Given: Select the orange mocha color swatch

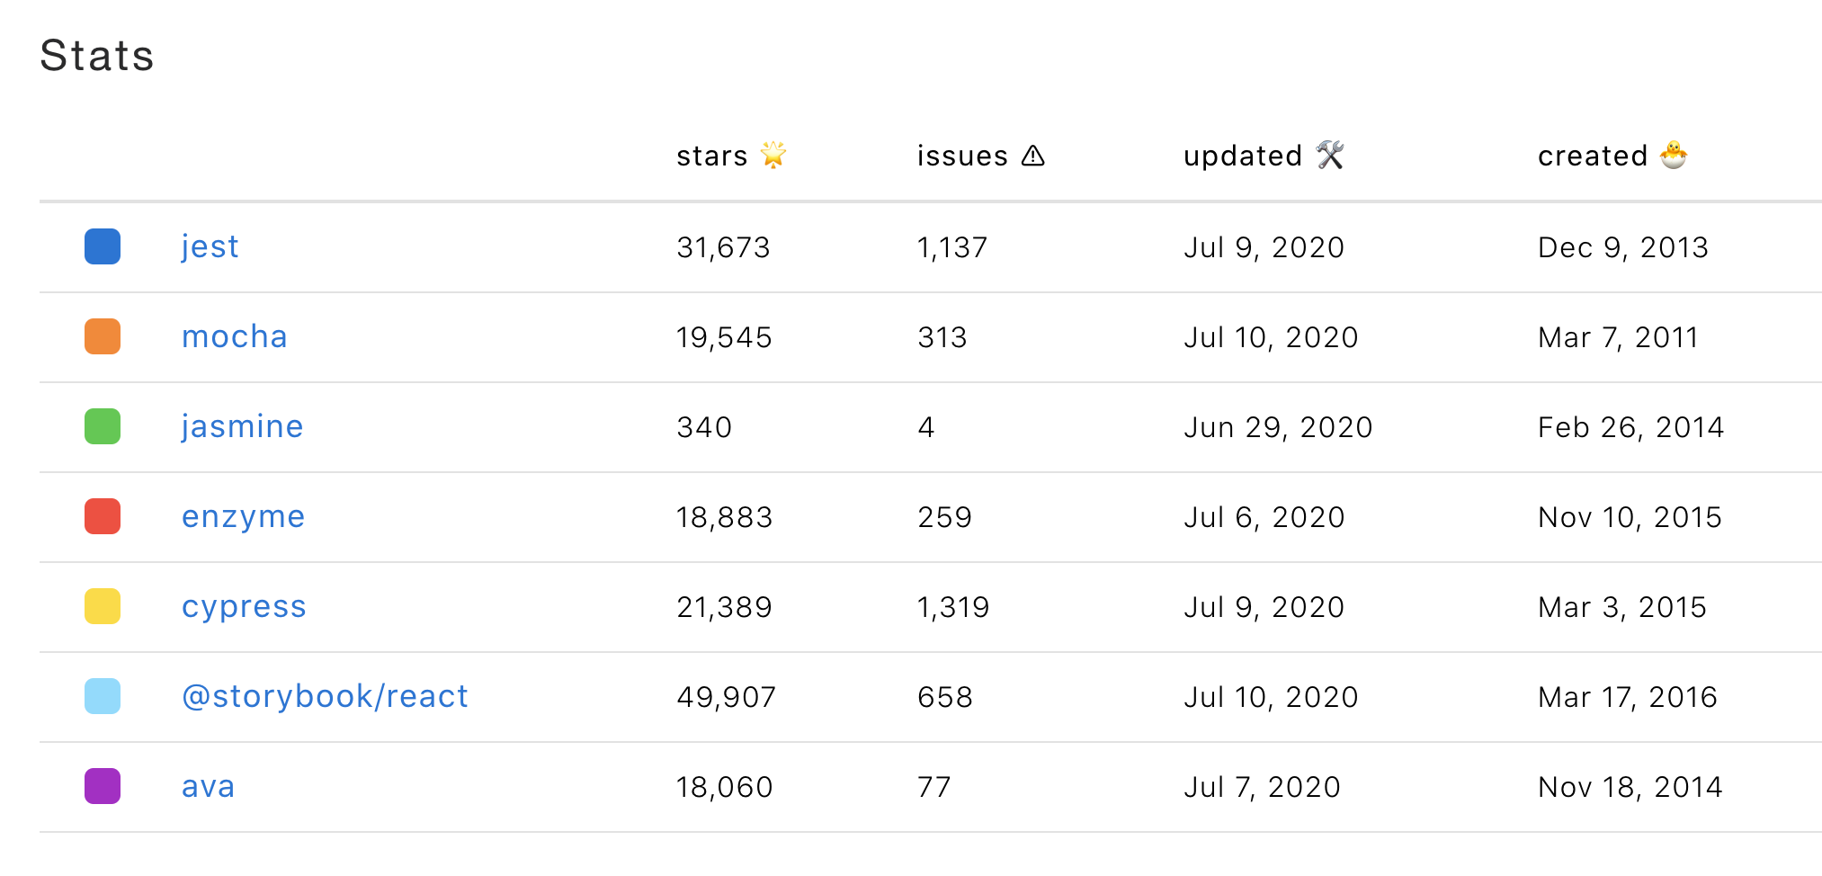Looking at the screenshot, I should tap(103, 336).
